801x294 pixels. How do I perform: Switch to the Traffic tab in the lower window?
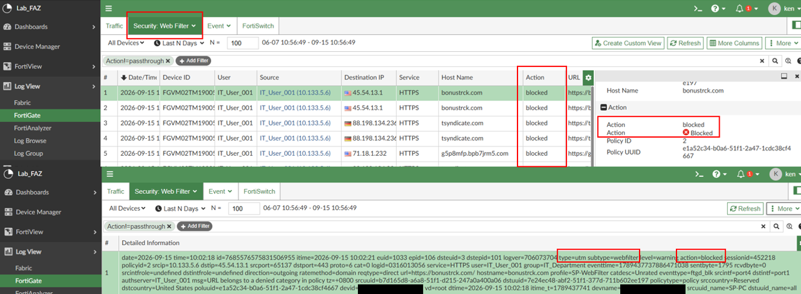(115, 191)
